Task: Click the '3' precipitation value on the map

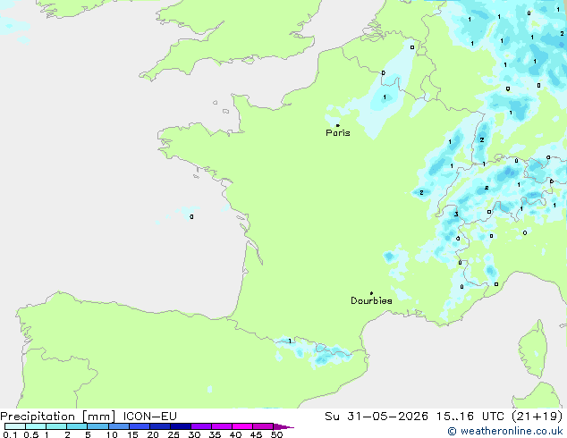Action: pos(456,215)
